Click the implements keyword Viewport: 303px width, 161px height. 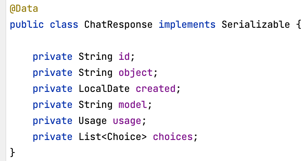tap(187, 25)
